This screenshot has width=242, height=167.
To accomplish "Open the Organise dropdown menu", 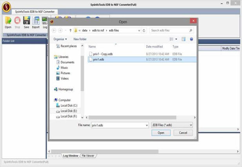I will click(60, 39).
